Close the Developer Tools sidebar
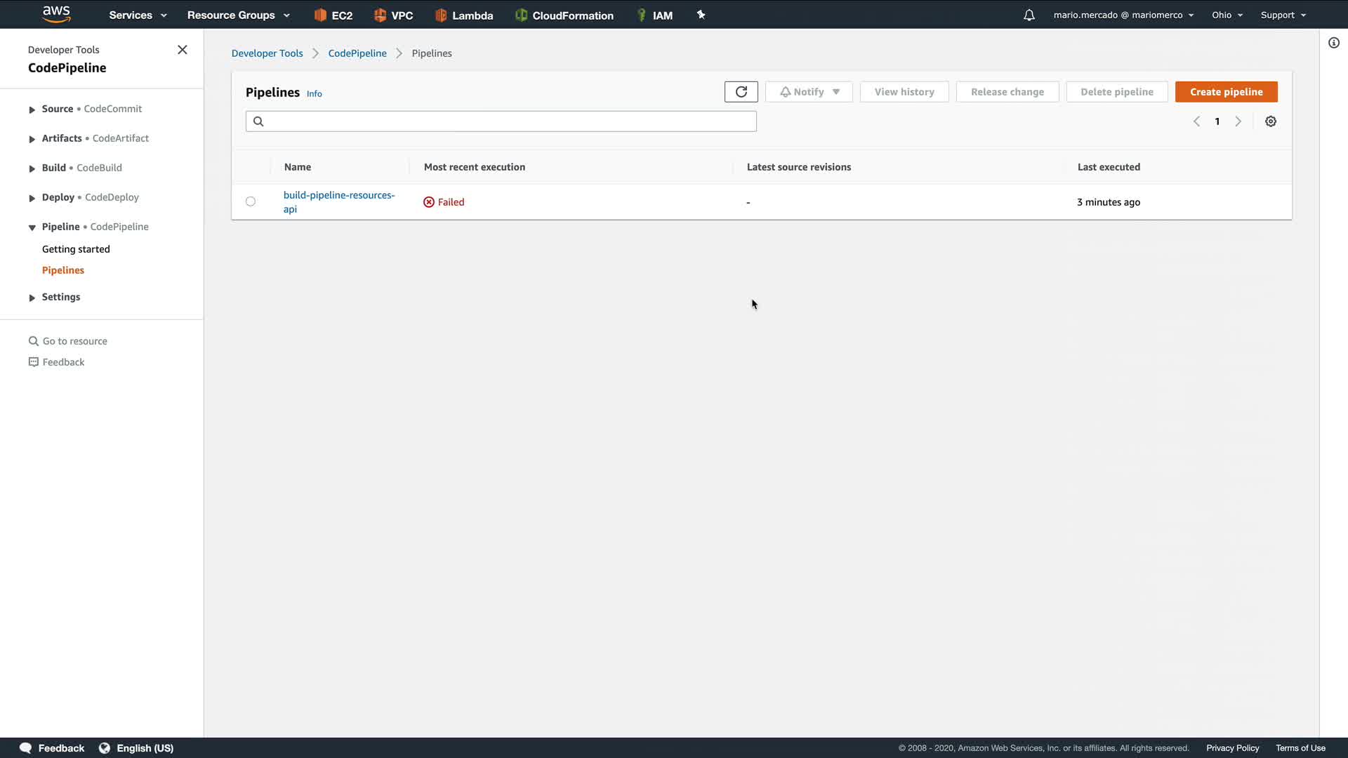This screenshot has width=1348, height=758. (183, 50)
